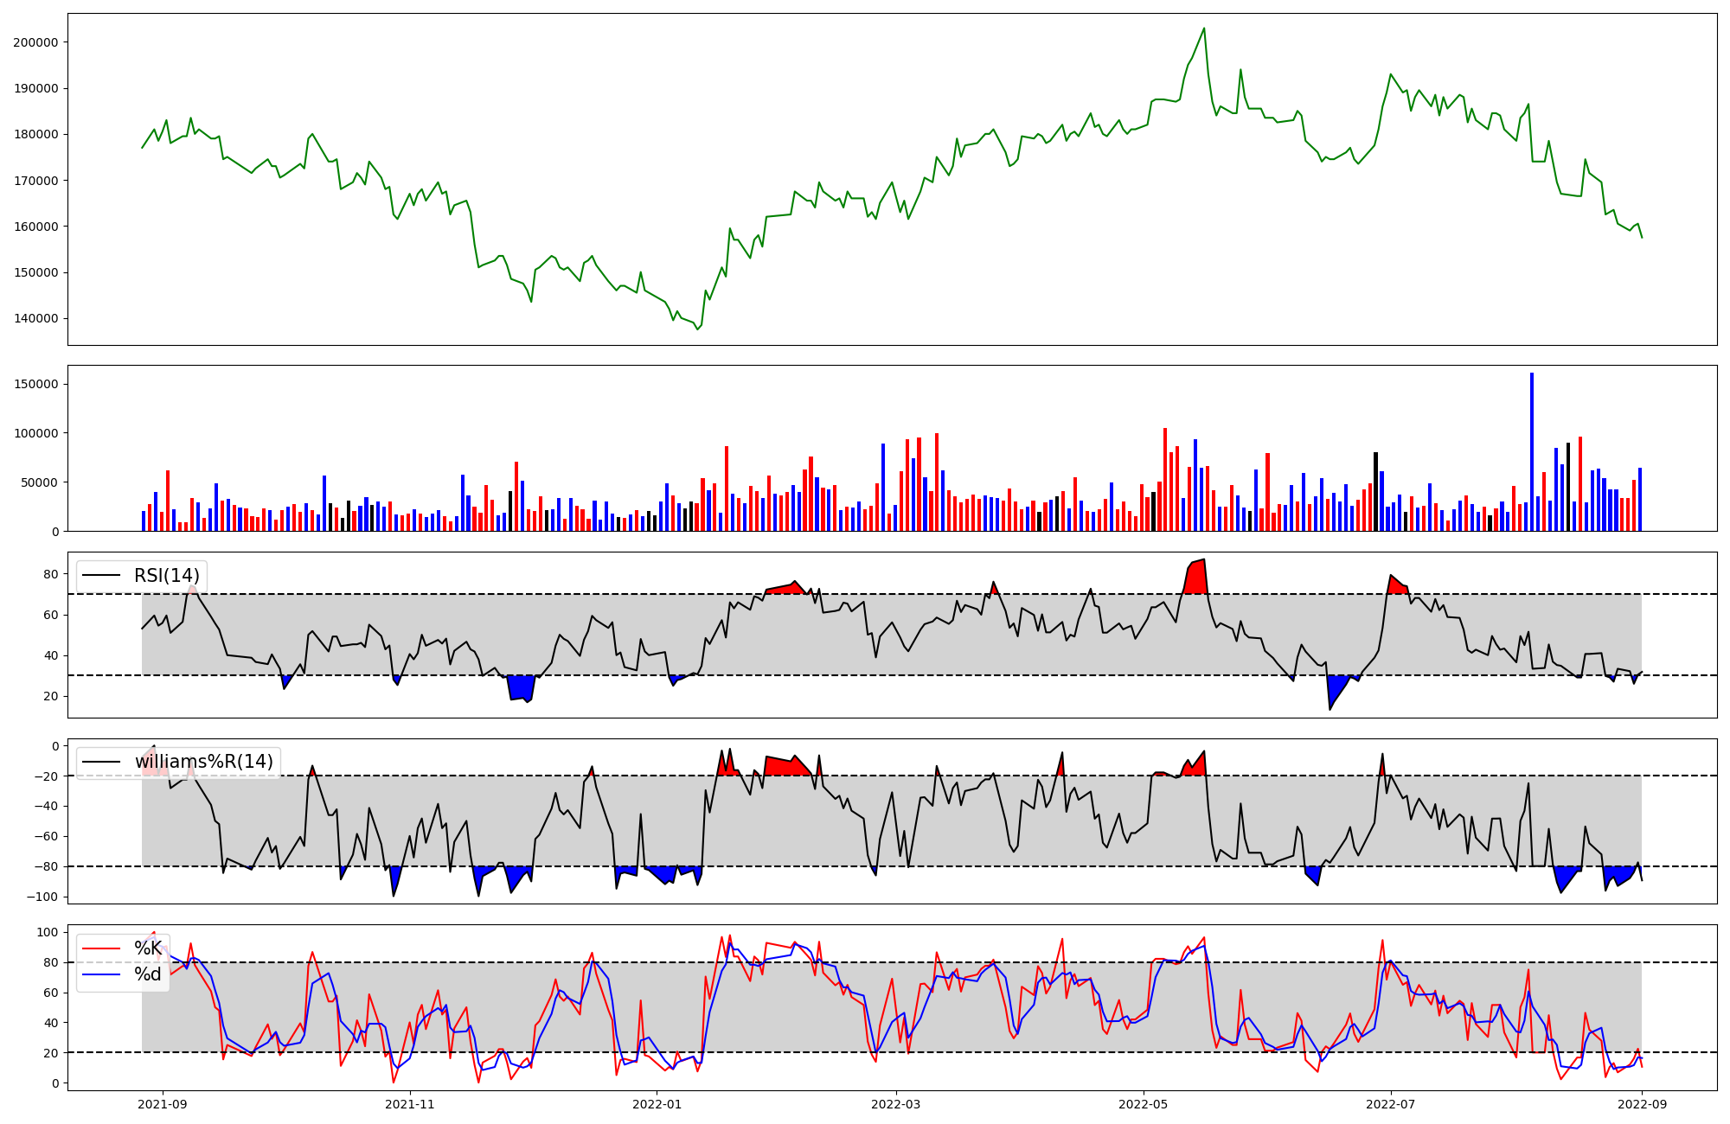Click the price chart's lowest trough

(x=698, y=329)
